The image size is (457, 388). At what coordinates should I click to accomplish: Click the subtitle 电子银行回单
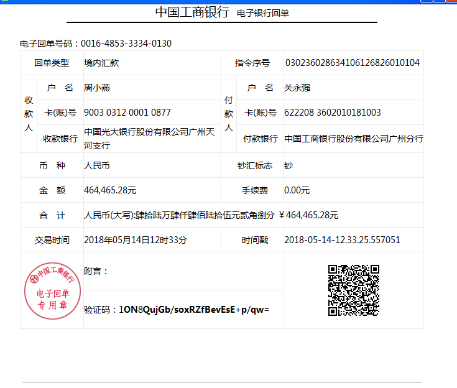pyautogui.click(x=263, y=13)
